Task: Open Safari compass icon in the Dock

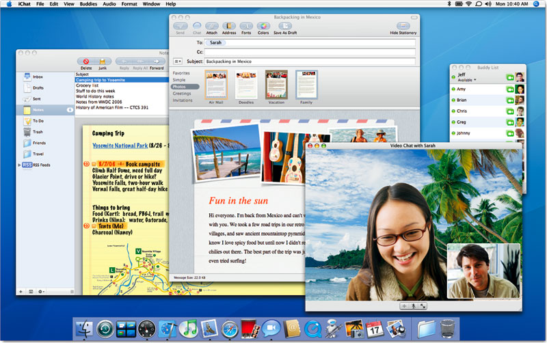Action: [230, 329]
